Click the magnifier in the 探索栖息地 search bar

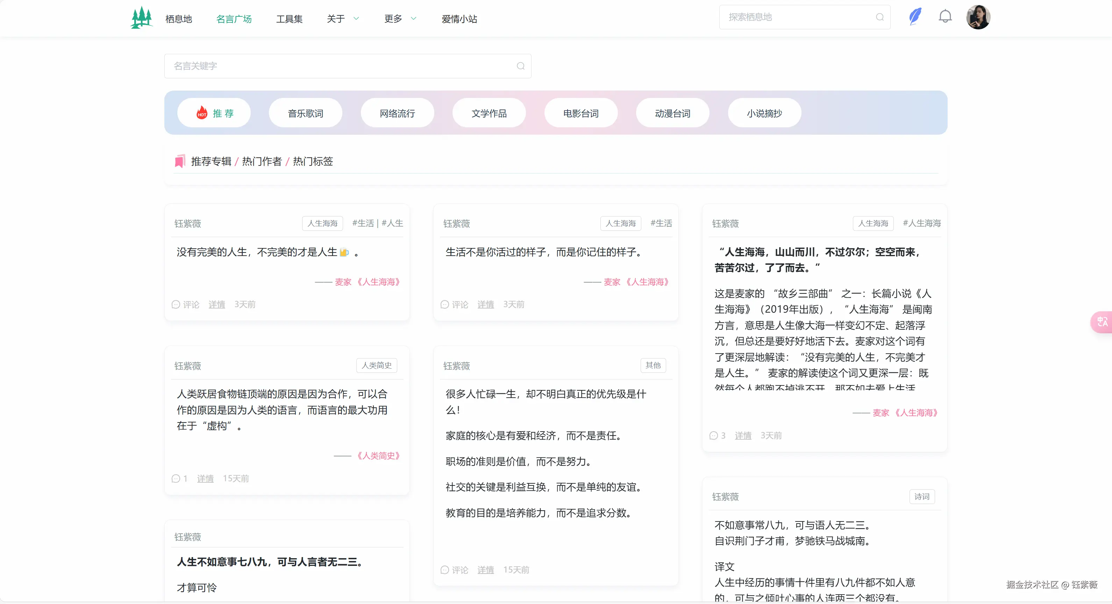pyautogui.click(x=880, y=18)
